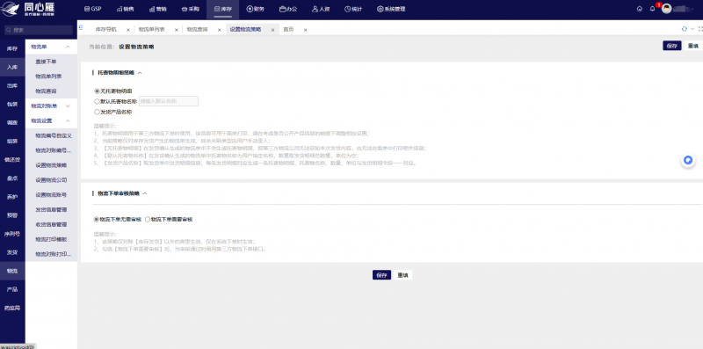
Task: Collapse the side menu with the fold icon
Action: (81, 27)
